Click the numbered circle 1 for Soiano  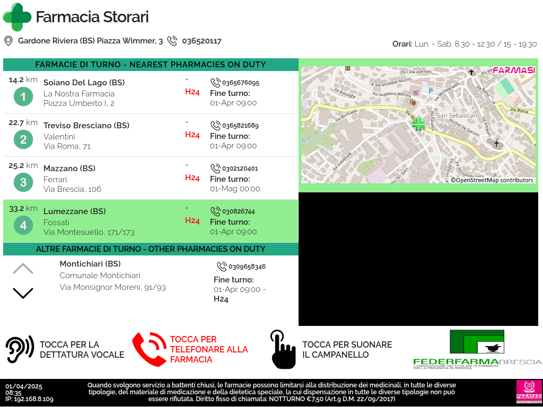click(x=23, y=96)
